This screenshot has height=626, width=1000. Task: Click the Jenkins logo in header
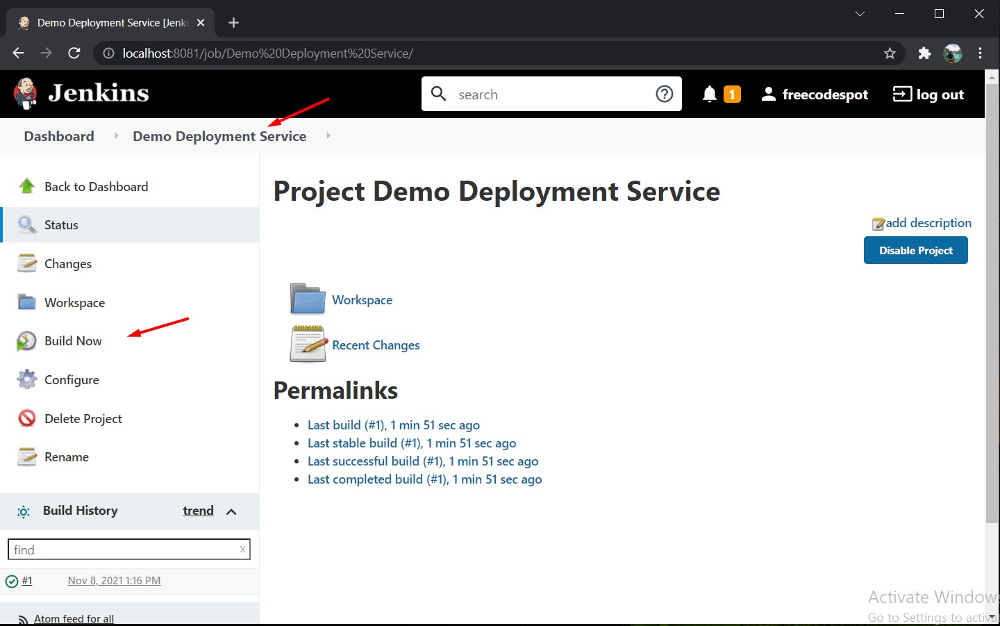81,94
